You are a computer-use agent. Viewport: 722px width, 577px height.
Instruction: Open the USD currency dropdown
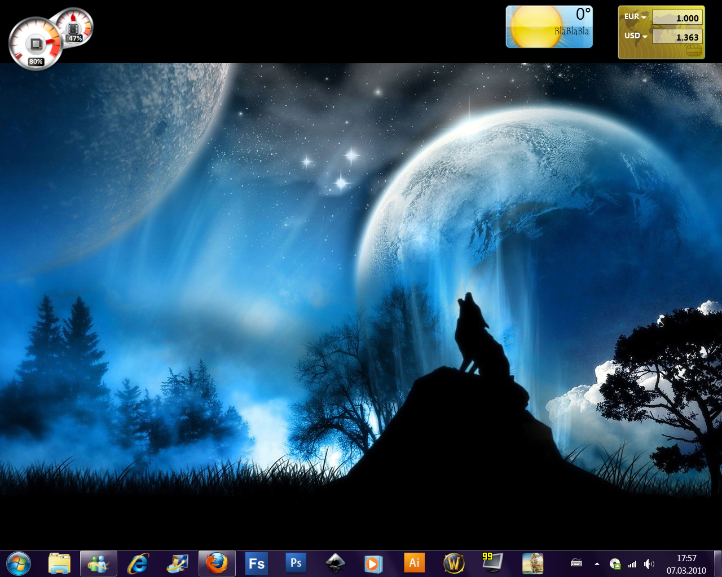click(635, 35)
